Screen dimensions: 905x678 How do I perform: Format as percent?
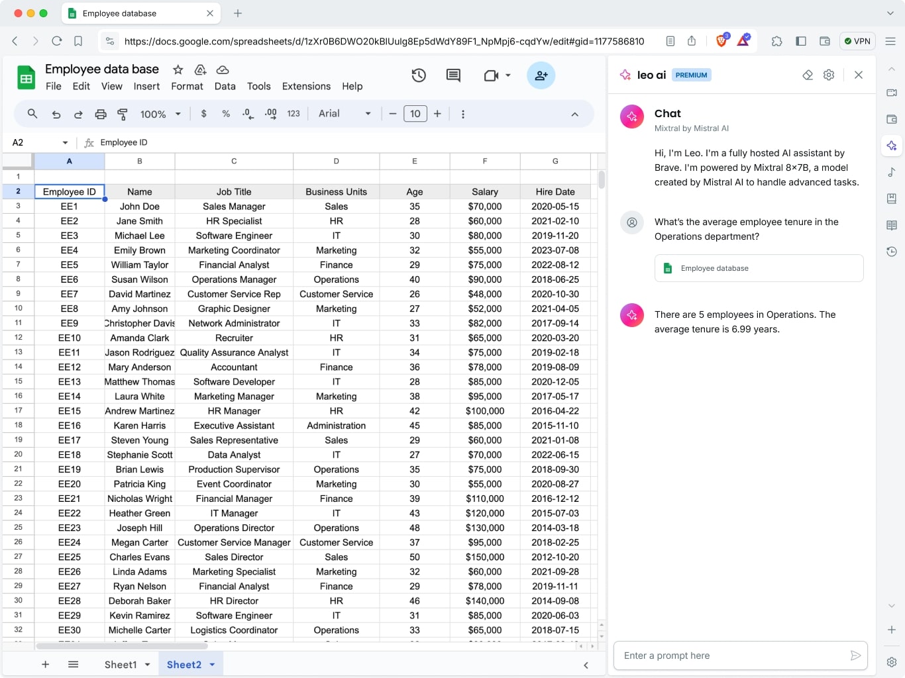tap(226, 114)
